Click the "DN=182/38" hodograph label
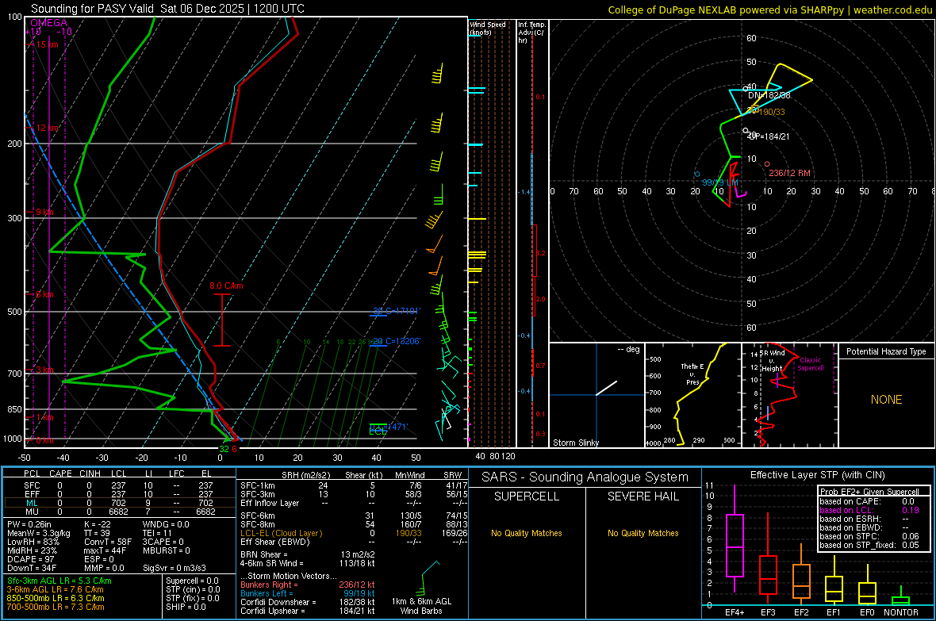 (x=769, y=95)
